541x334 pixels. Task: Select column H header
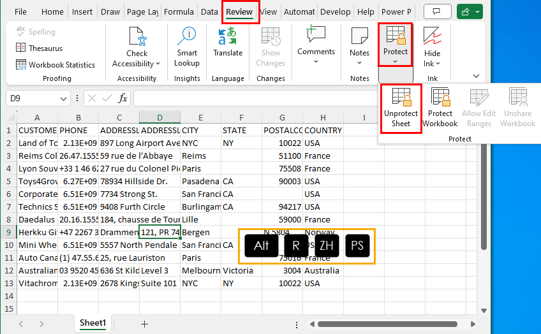pos(323,117)
